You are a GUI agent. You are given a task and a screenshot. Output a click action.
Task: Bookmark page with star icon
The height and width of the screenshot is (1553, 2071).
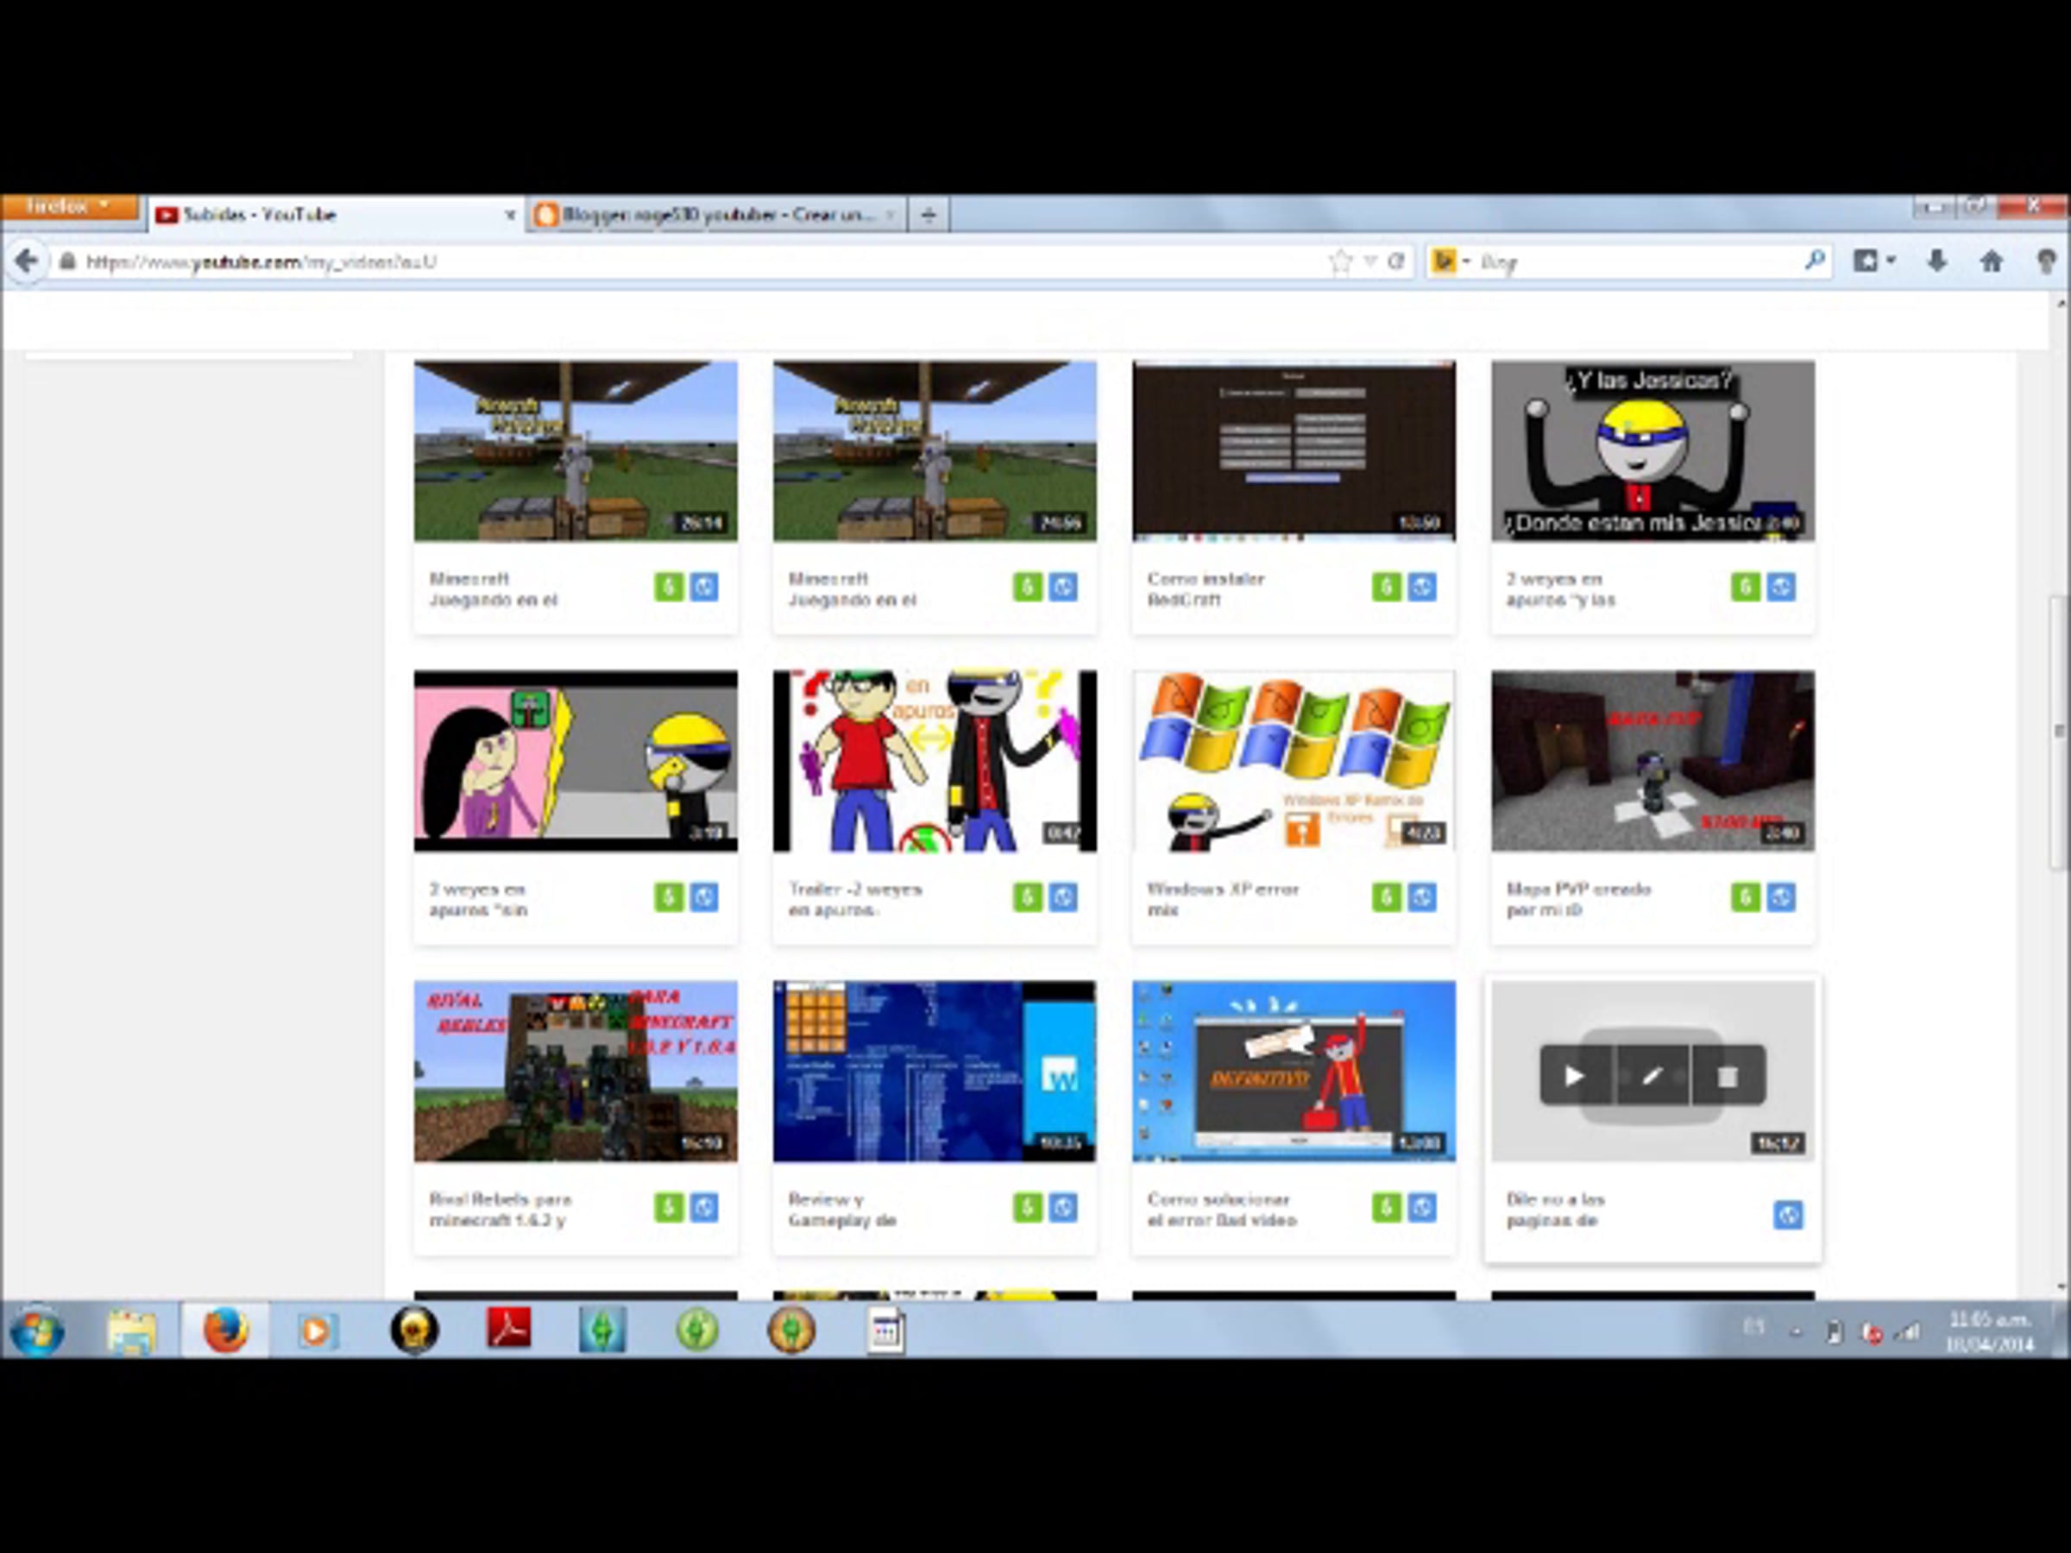pyautogui.click(x=1340, y=261)
